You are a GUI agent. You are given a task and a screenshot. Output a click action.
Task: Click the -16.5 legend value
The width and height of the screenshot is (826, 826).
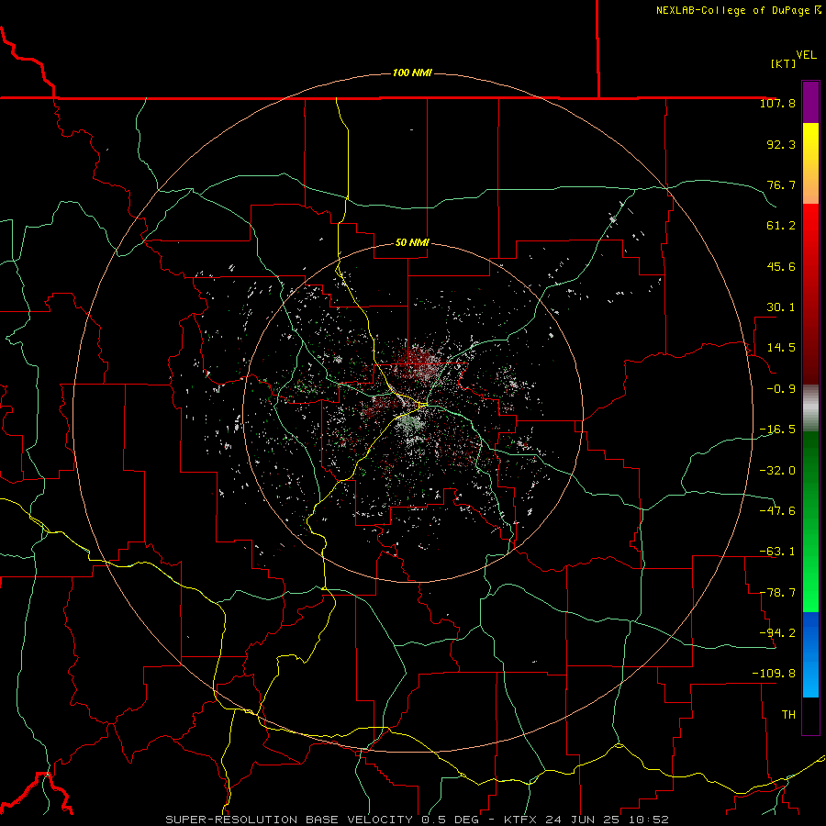point(777,430)
